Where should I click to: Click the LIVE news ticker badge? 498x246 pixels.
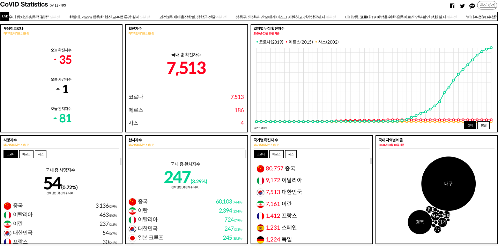coord(5,16)
